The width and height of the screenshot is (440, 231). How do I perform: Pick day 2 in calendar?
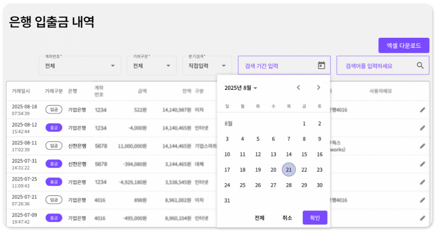(320, 123)
